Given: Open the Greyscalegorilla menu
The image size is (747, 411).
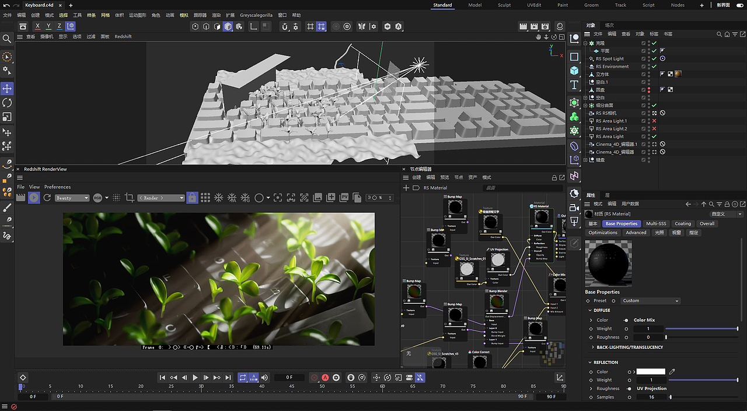Looking at the screenshot, I should [x=256, y=15].
